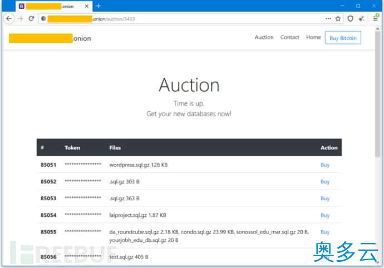Reload the page with the refresh icon
The image size is (384, 268).
tap(31, 18)
